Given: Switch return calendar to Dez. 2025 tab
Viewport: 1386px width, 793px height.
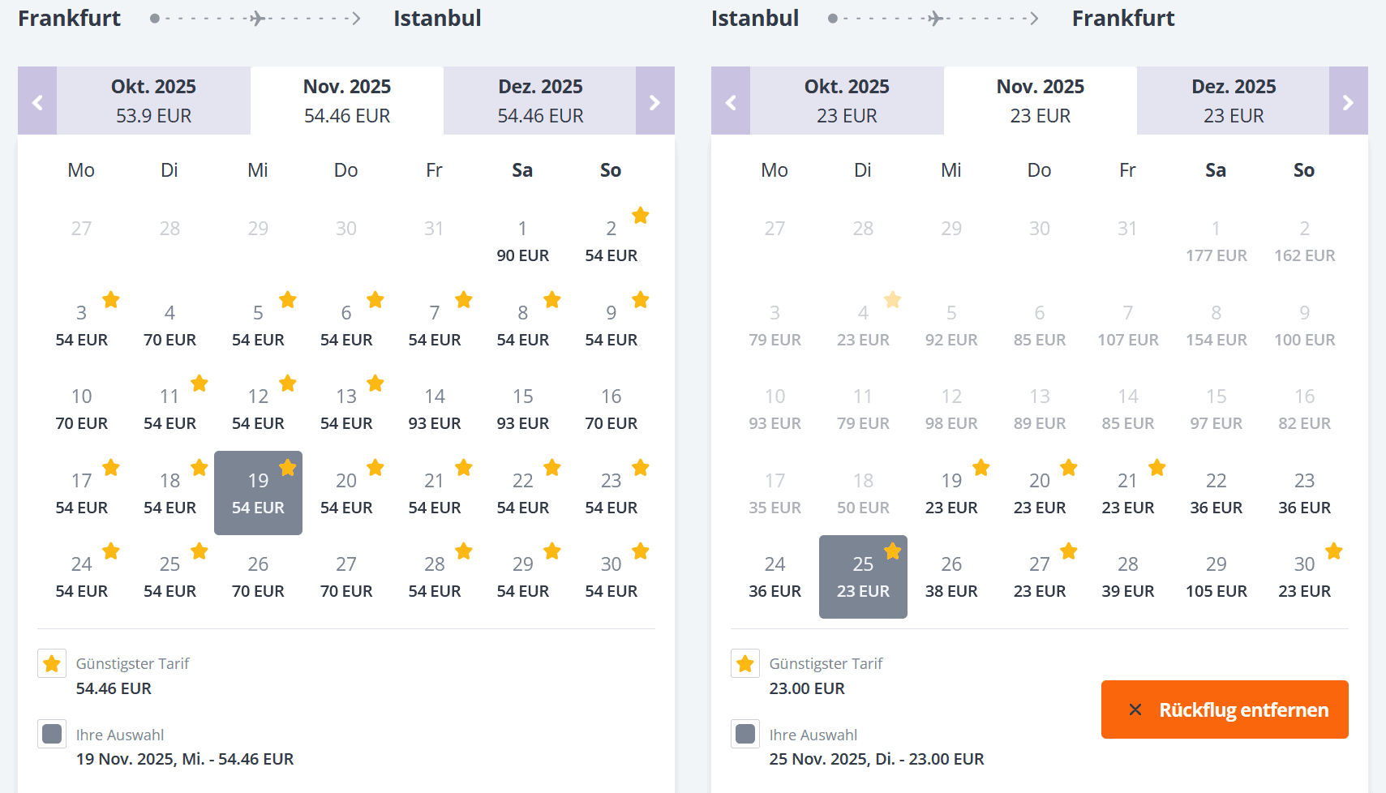Looking at the screenshot, I should [1233, 101].
